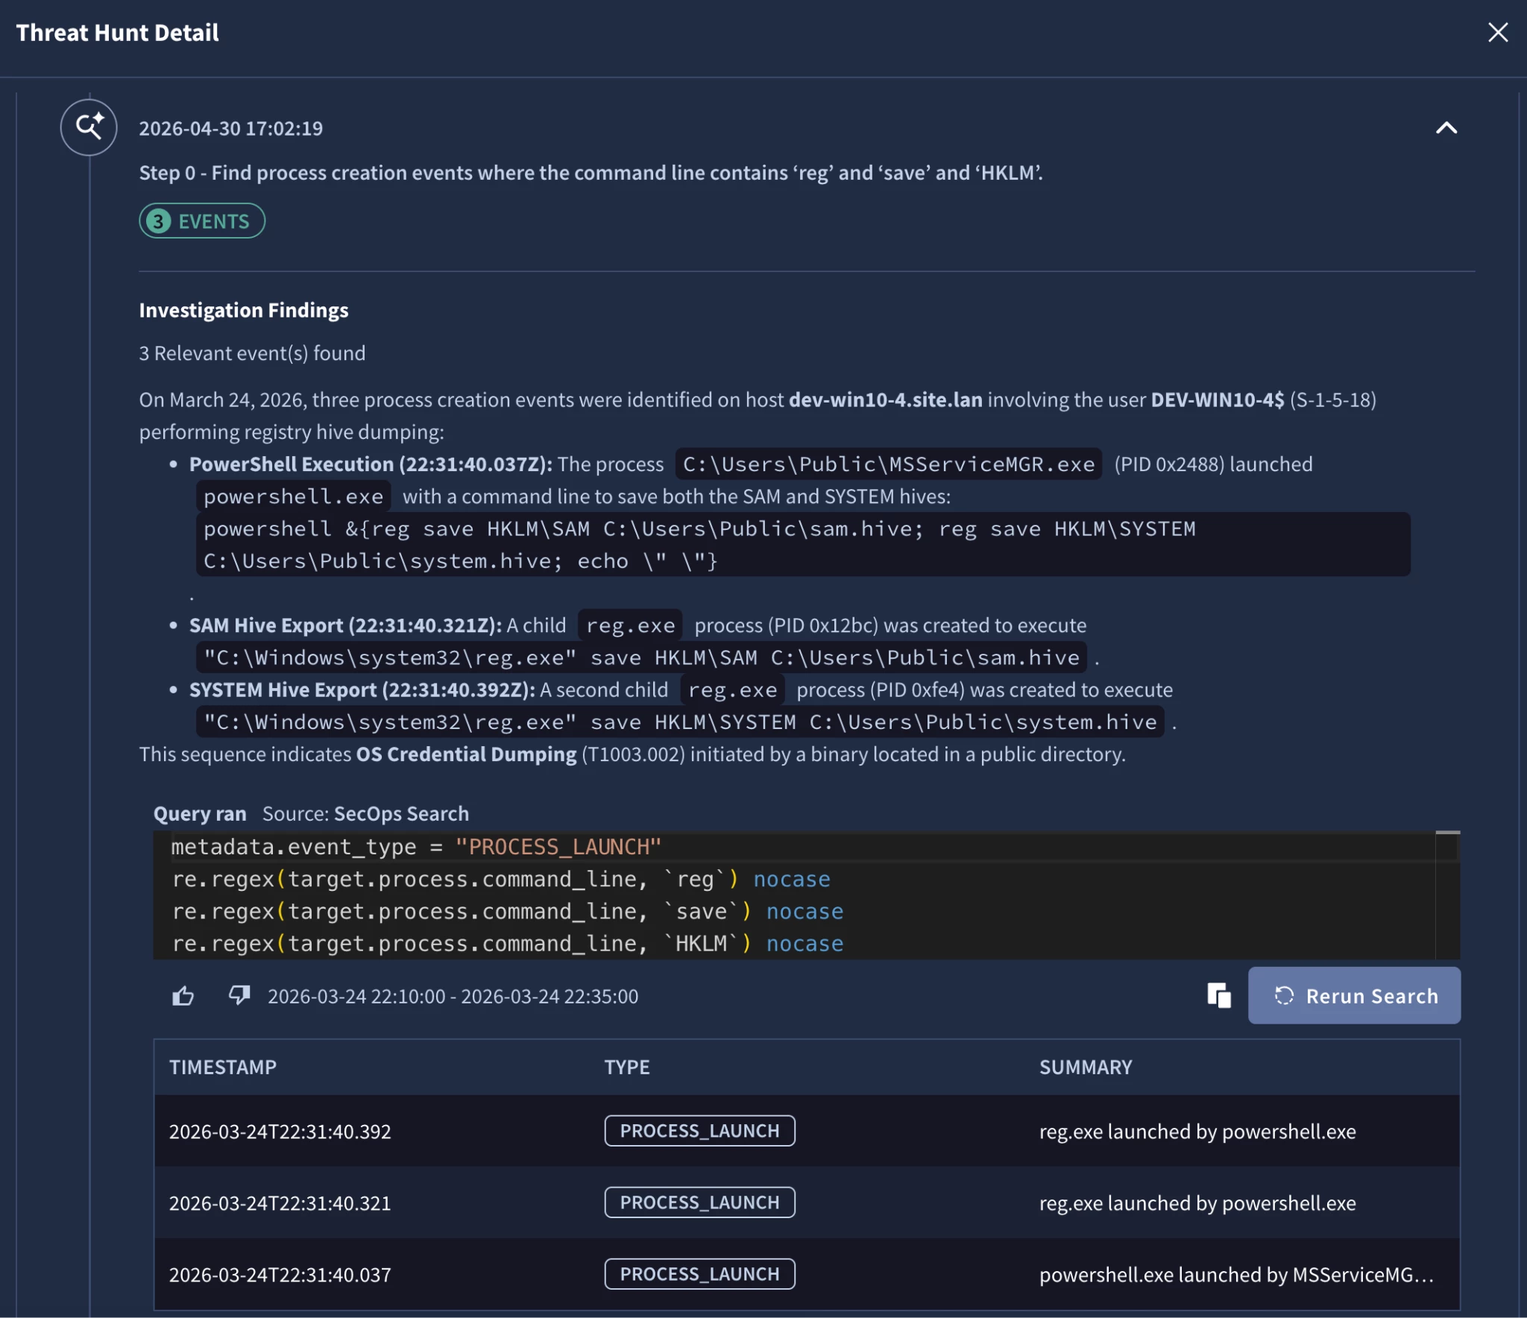Viewport: 1527px width, 1318px height.
Task: Click the Threat Hunt Detail title
Action: coord(118,33)
